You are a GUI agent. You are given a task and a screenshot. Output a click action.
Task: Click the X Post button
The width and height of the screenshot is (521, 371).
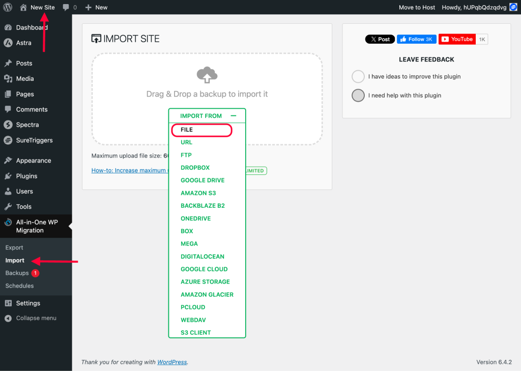[380, 39]
